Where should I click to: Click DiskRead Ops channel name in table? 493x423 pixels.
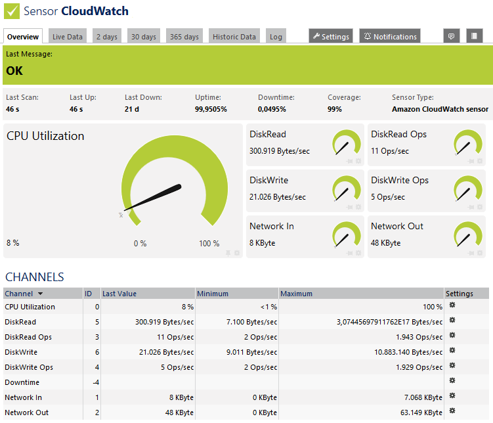(28, 337)
